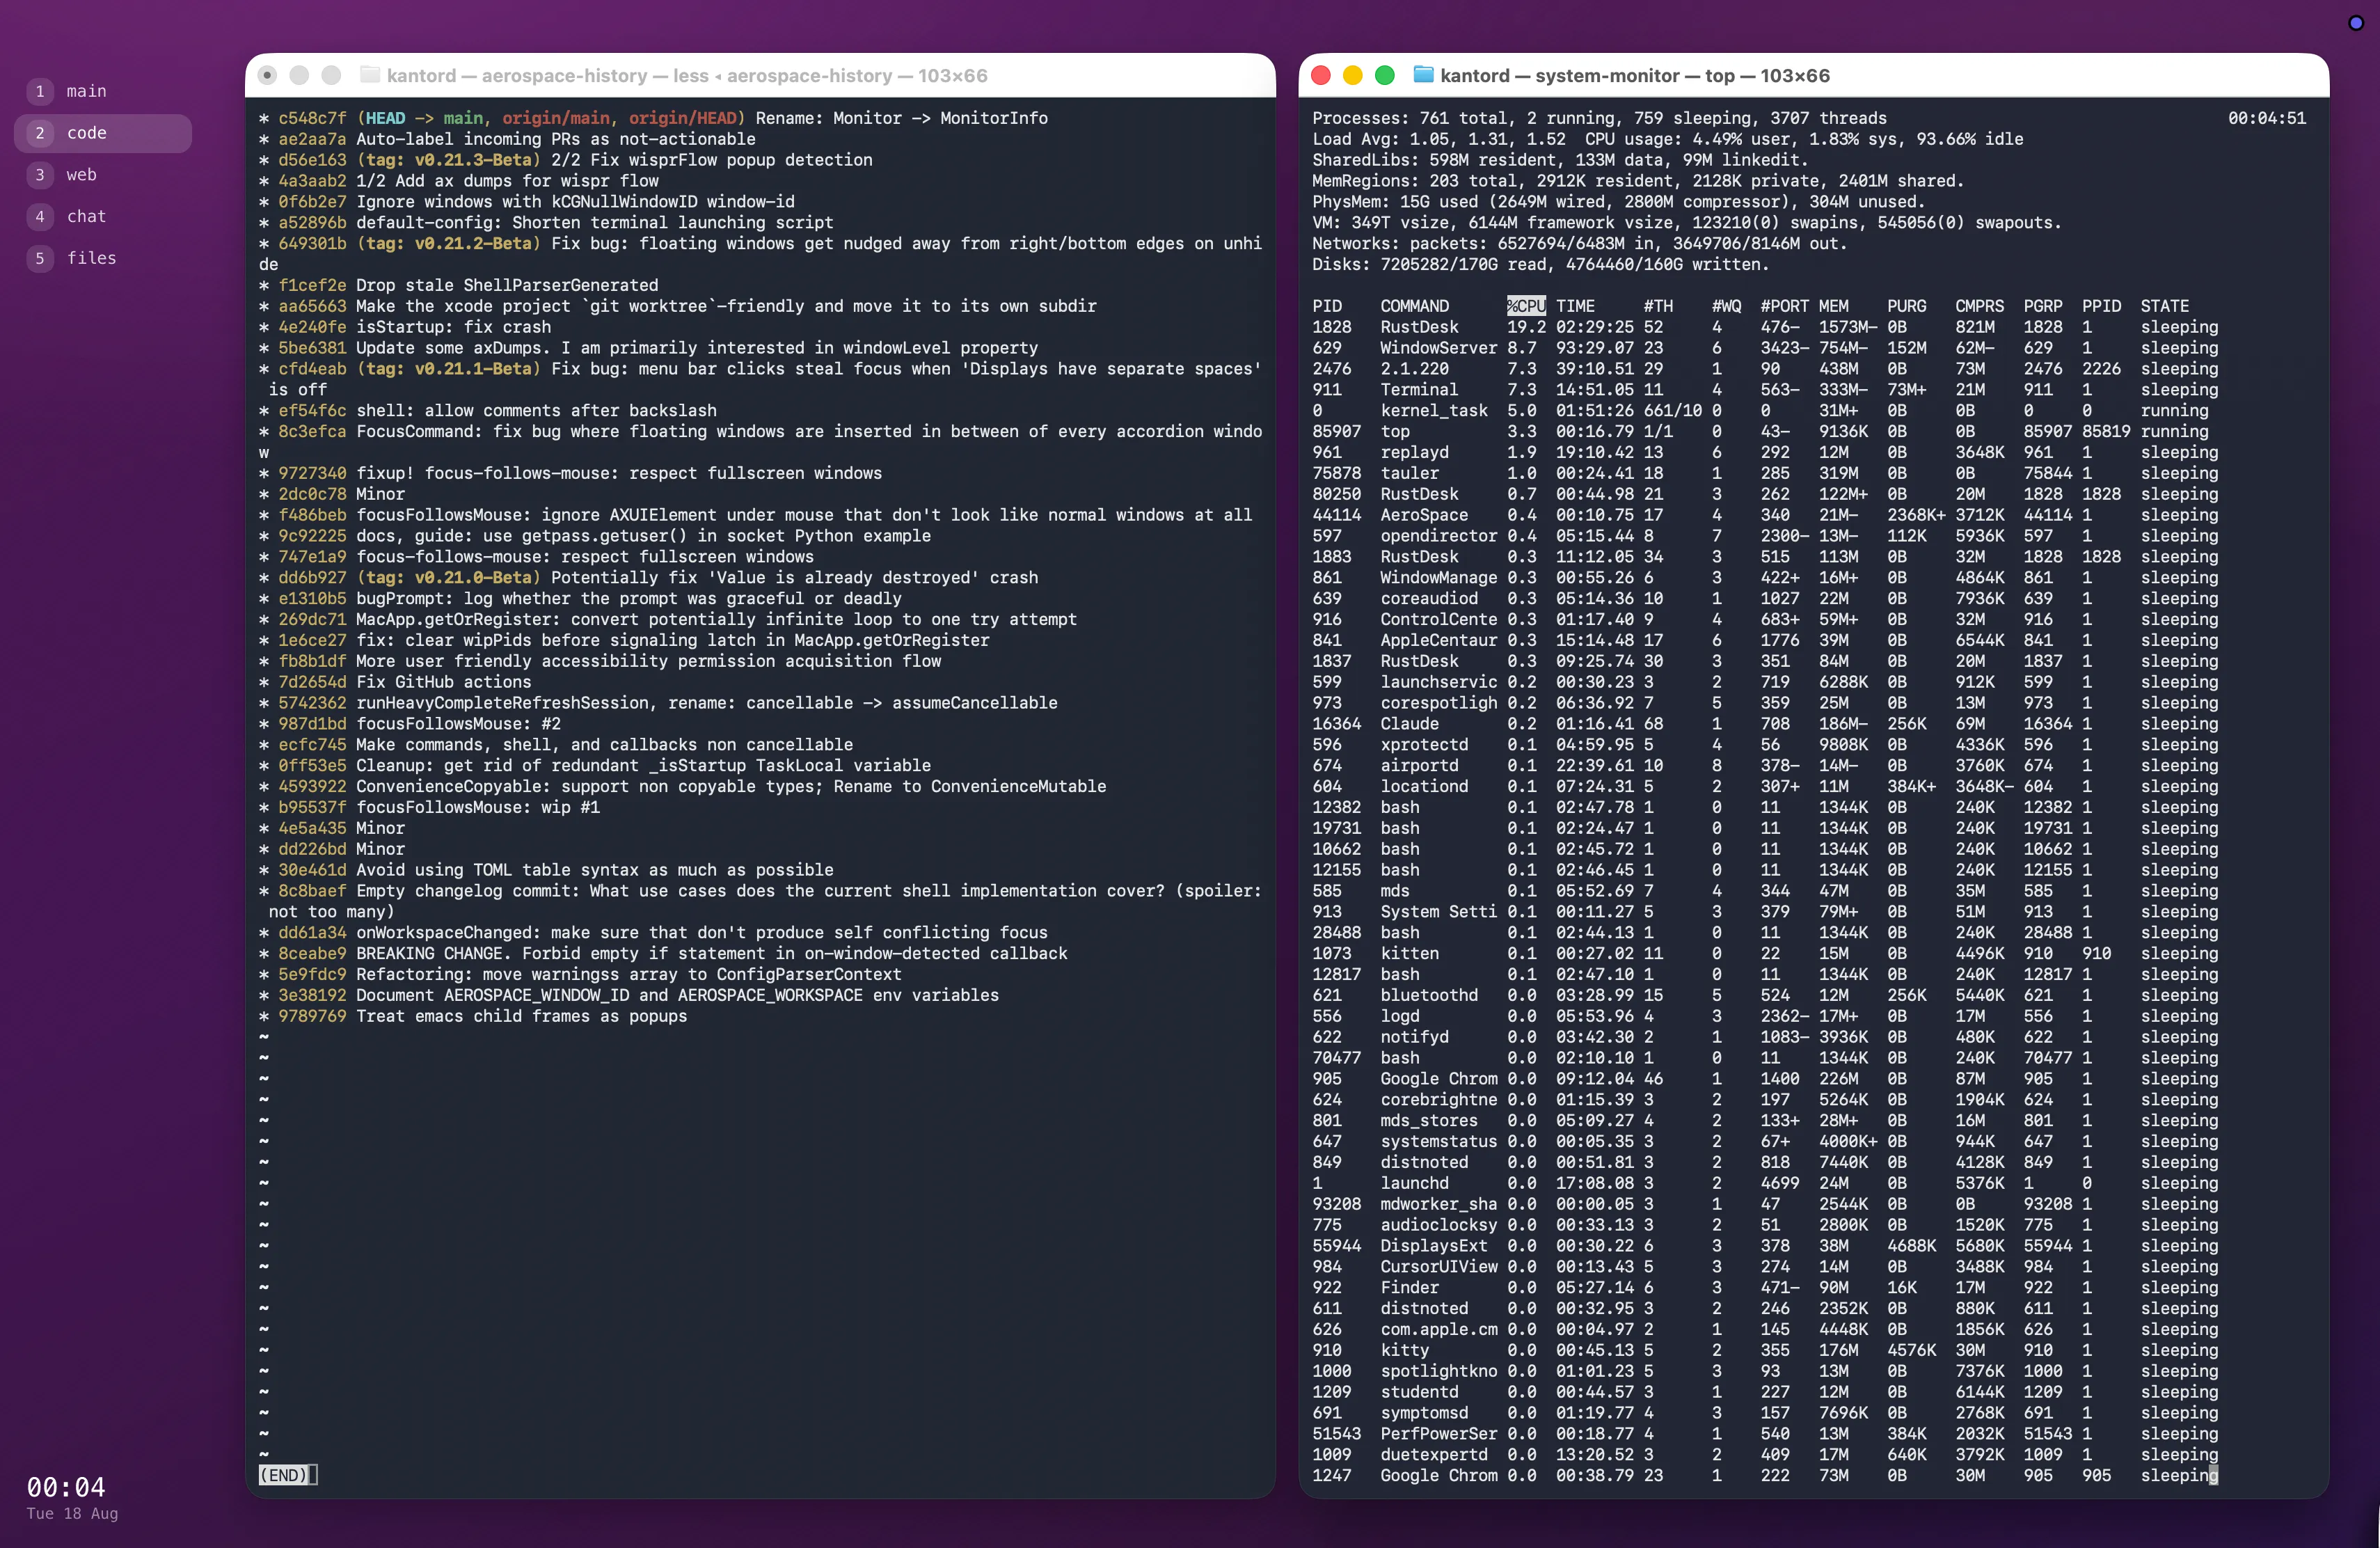
Task: Click the AeroSpace process row in top
Action: click(x=1765, y=515)
